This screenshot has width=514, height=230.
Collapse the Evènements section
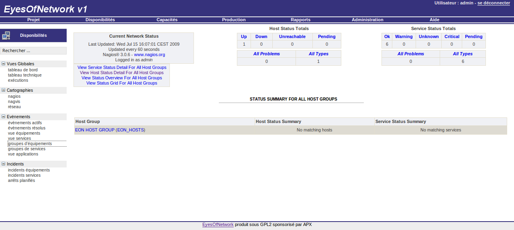[4, 117]
